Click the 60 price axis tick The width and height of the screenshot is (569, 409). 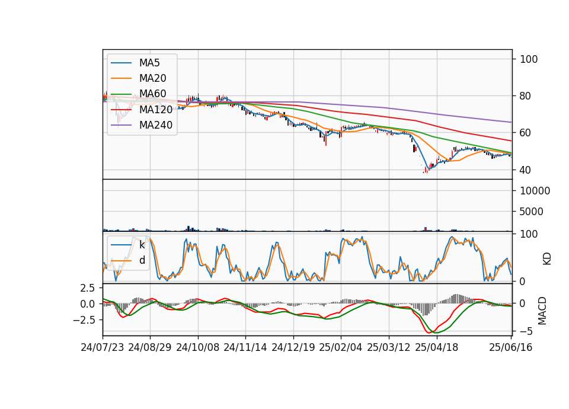coord(526,133)
